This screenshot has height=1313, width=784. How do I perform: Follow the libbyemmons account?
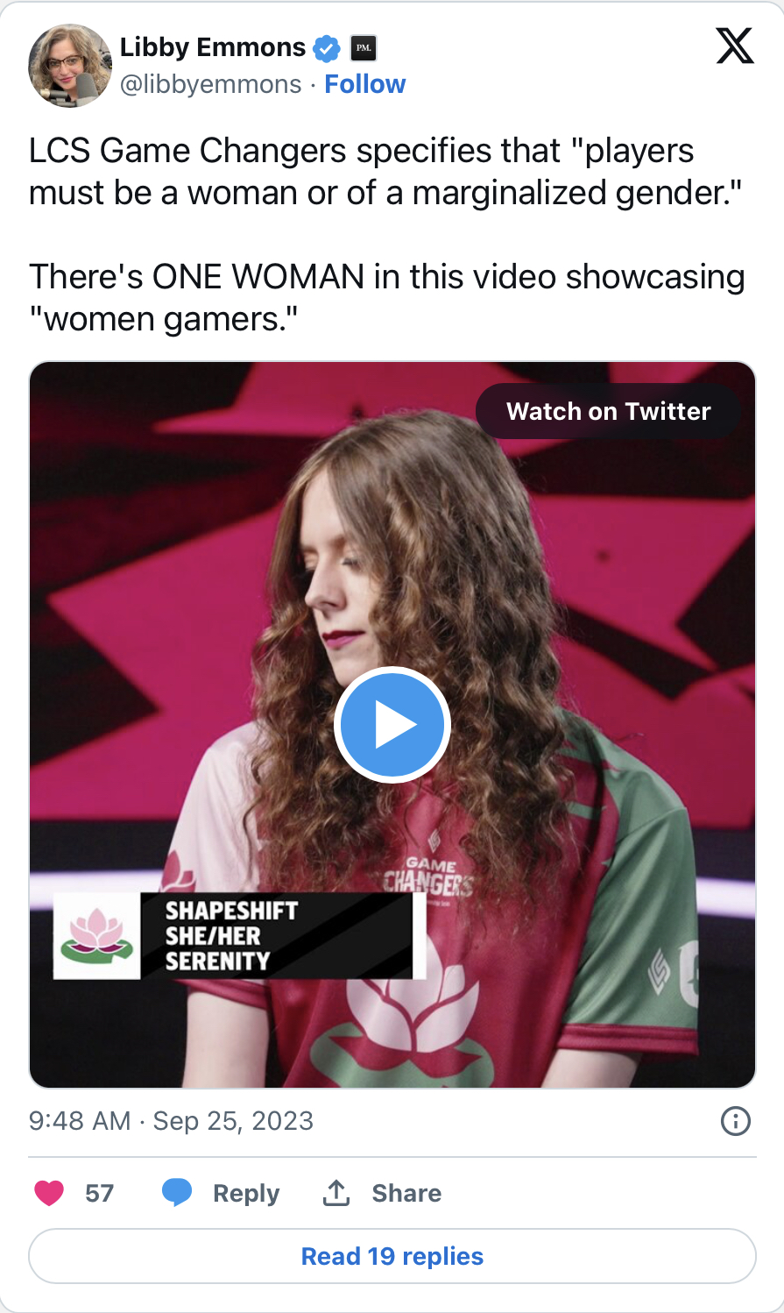(365, 84)
